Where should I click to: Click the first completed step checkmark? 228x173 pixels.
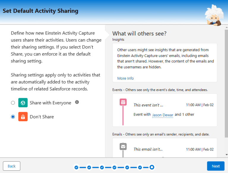click(76, 167)
